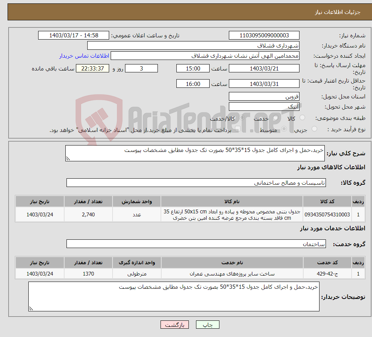Click the نام خدمت column header
Screen dimensions: 372x337
coord(232,263)
